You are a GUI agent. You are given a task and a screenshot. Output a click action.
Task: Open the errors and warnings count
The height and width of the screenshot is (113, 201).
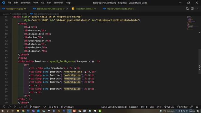click(53, 107)
